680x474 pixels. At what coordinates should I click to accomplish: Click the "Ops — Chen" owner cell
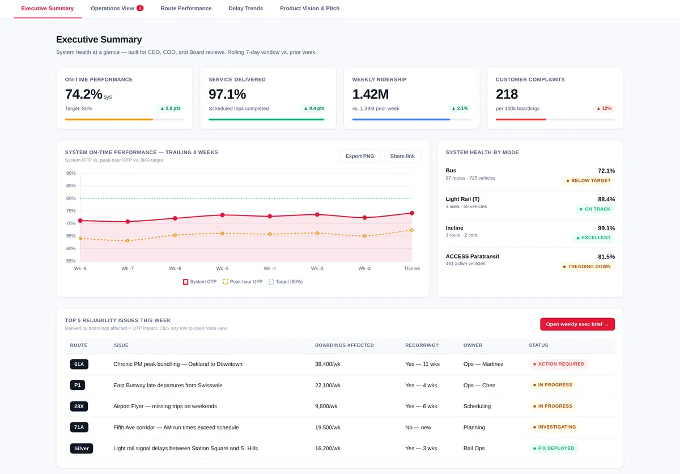(x=479, y=386)
